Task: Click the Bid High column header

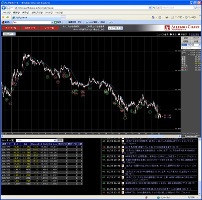Action: click(43, 144)
